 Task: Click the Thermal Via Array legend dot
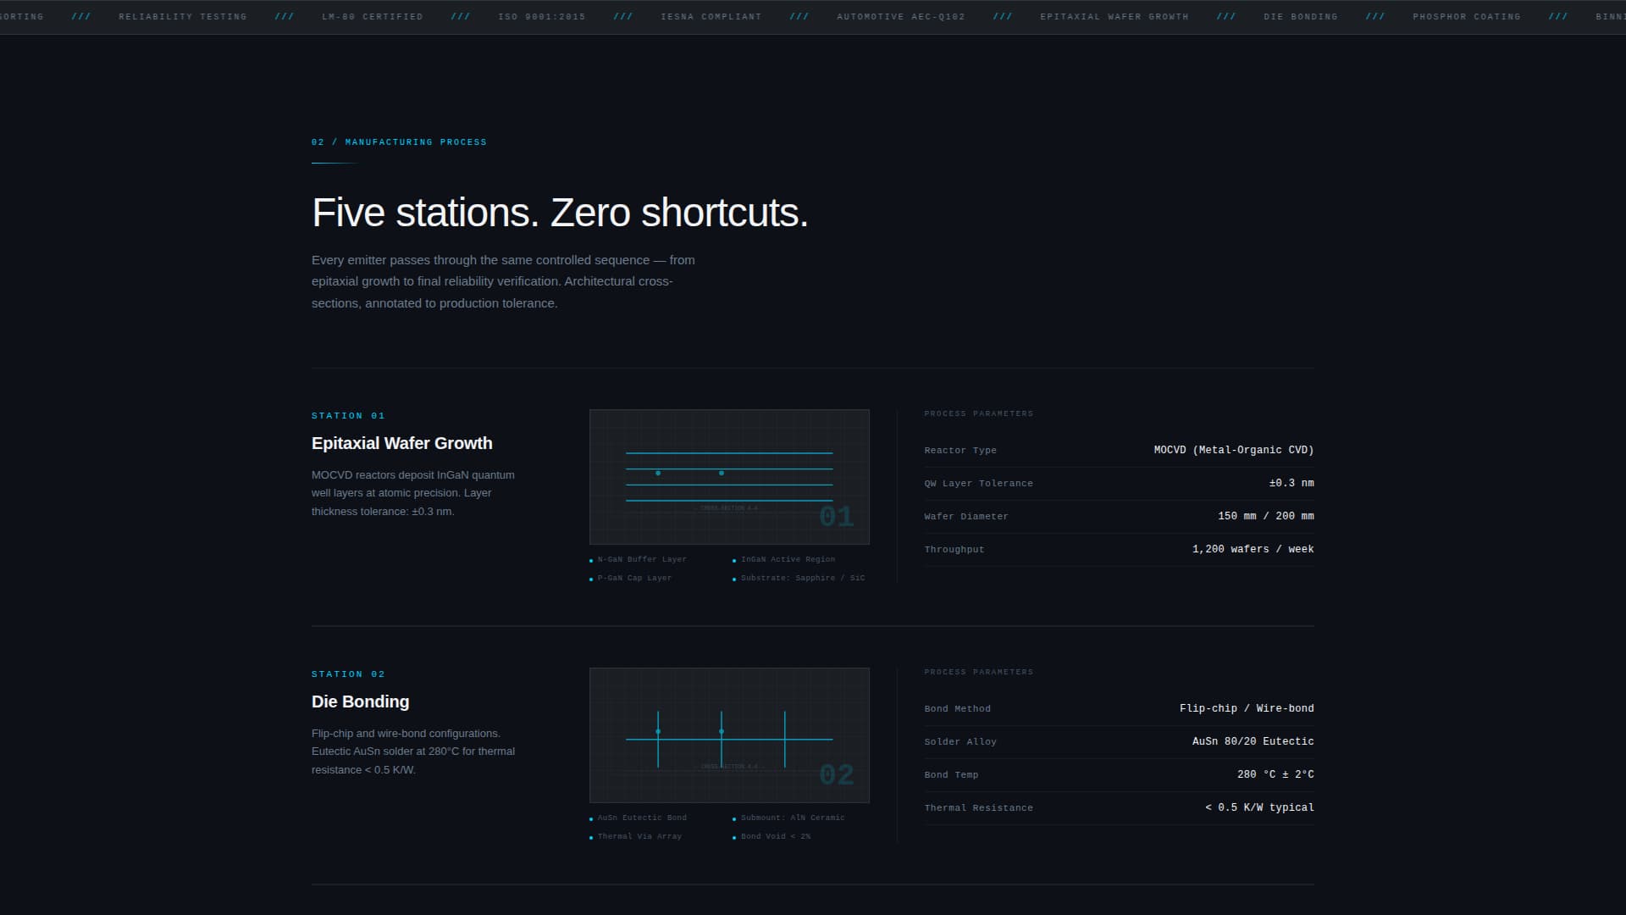click(591, 836)
